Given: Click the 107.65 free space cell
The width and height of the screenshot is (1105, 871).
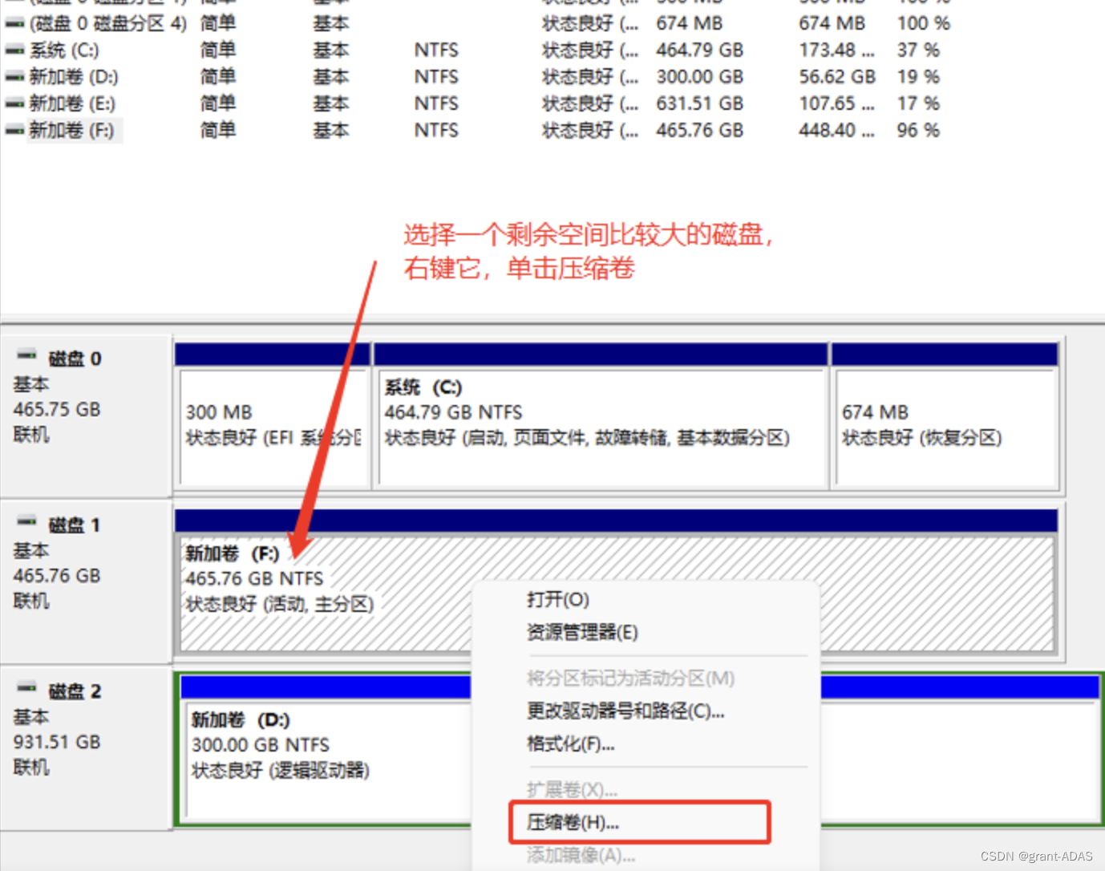Looking at the screenshot, I should (836, 103).
